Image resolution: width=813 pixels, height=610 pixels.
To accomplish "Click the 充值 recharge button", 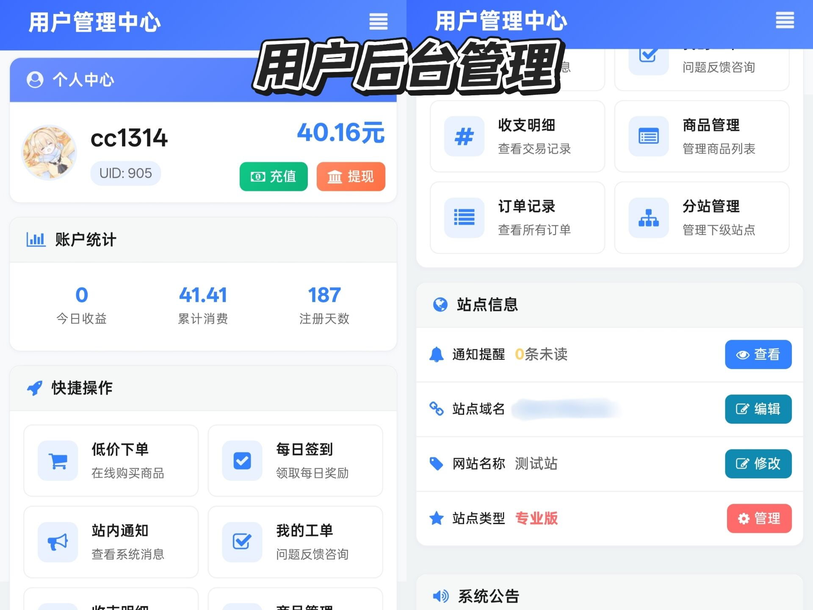I will [x=273, y=177].
